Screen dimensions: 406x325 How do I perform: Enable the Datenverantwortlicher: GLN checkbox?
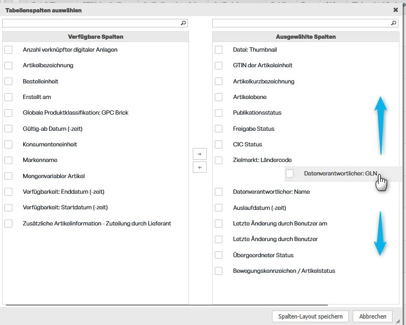290,173
